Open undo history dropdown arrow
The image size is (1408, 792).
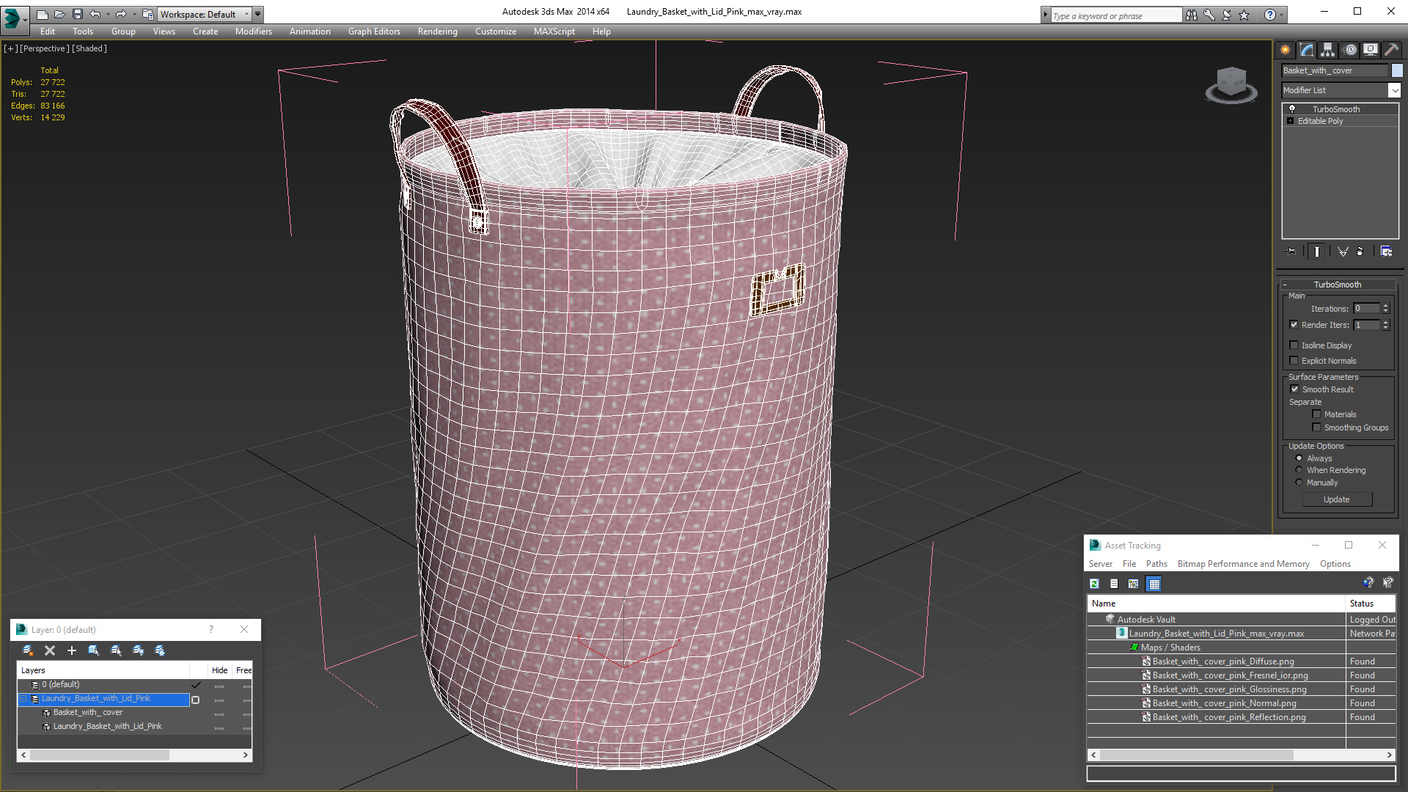[108, 14]
